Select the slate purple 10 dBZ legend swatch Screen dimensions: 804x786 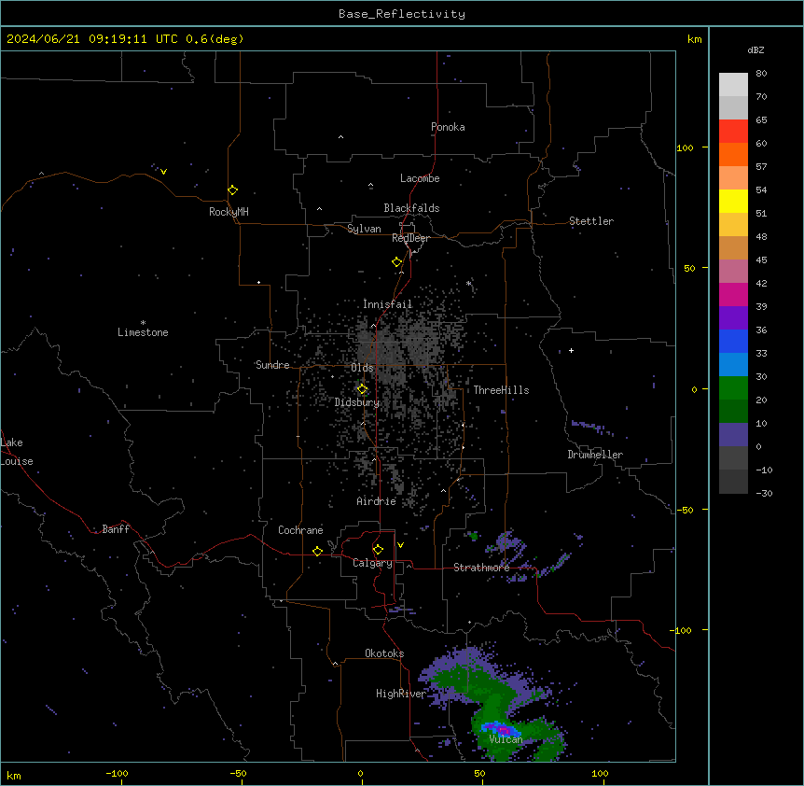pyautogui.click(x=733, y=435)
